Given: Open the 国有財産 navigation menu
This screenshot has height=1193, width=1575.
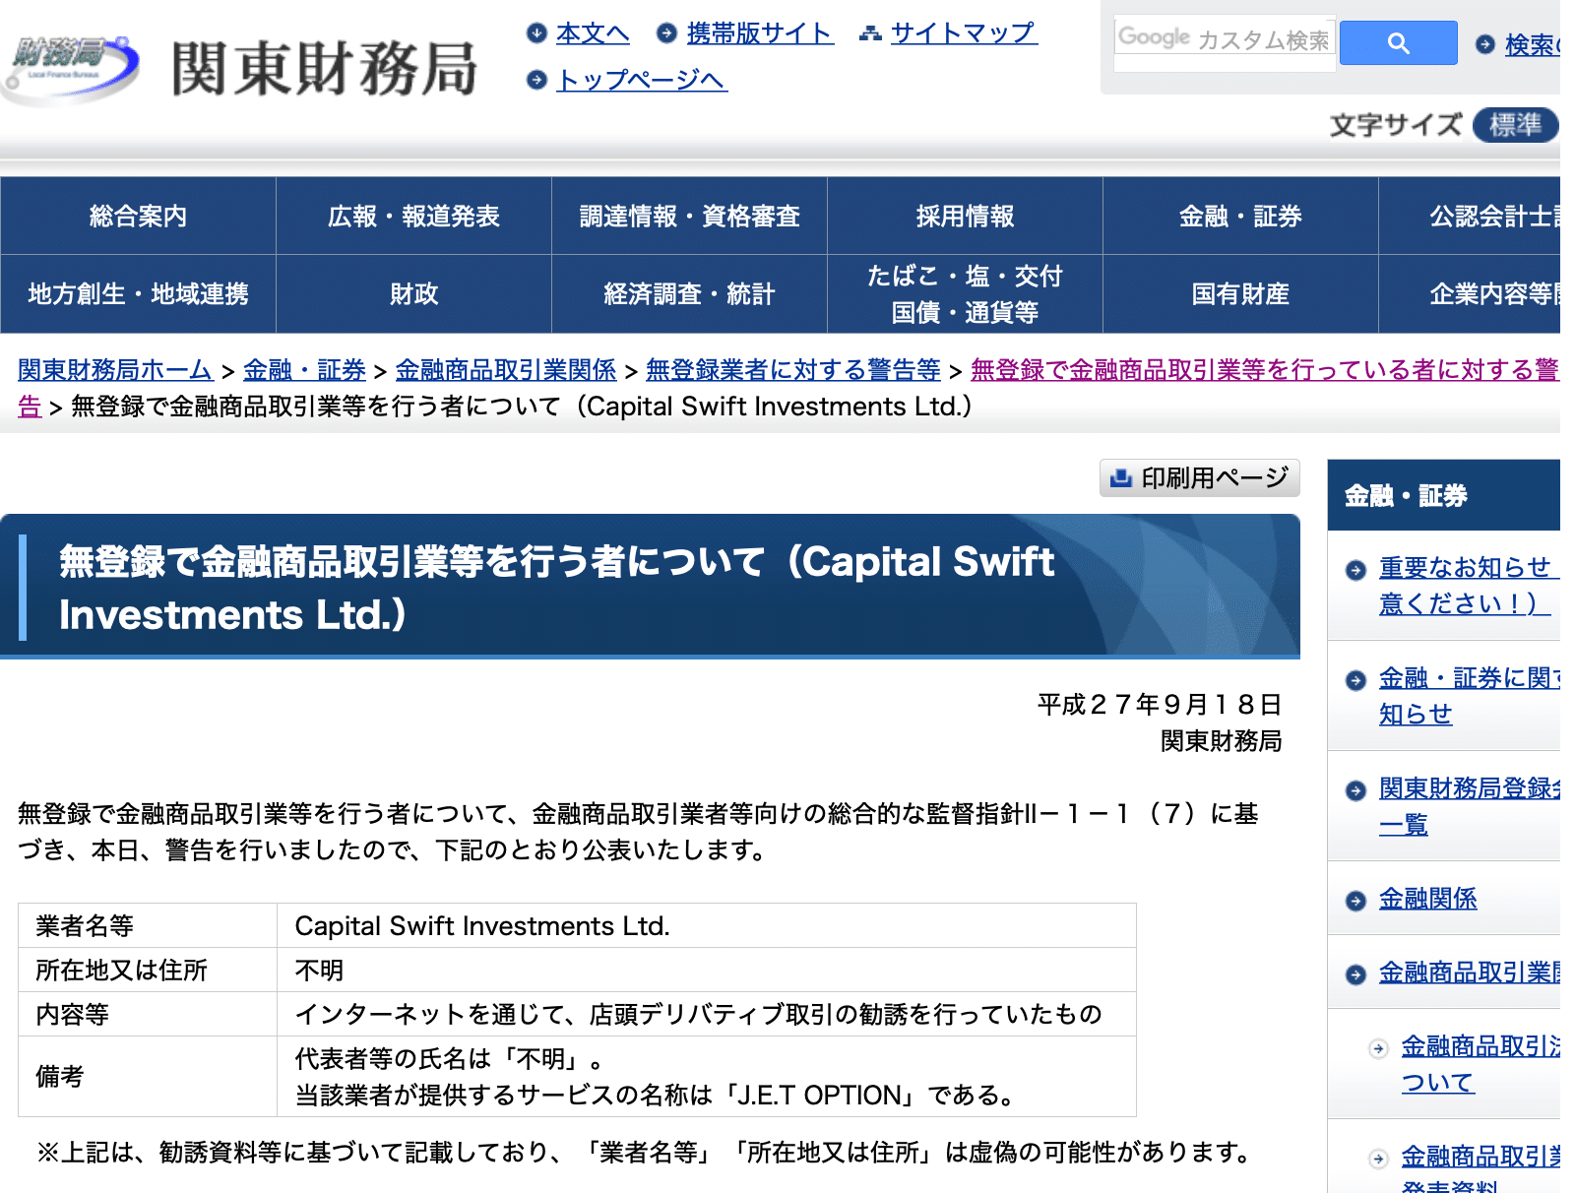Looking at the screenshot, I should click(x=1240, y=293).
